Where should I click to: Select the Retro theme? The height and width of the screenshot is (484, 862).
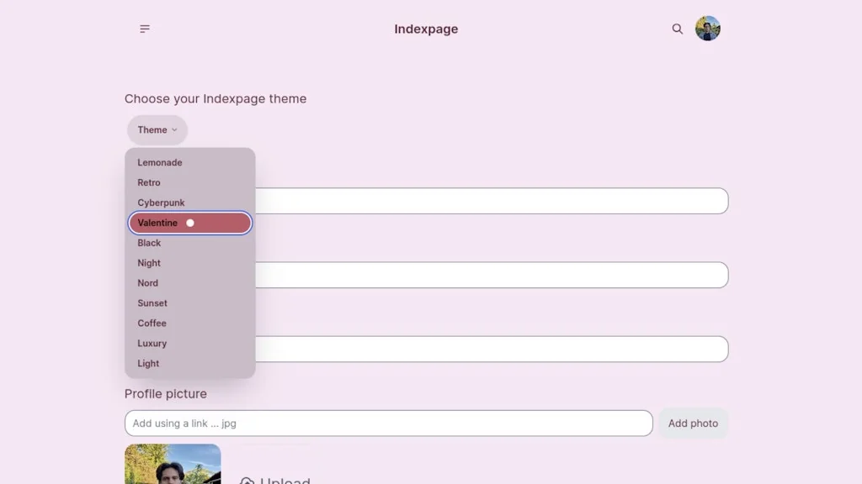(x=149, y=182)
